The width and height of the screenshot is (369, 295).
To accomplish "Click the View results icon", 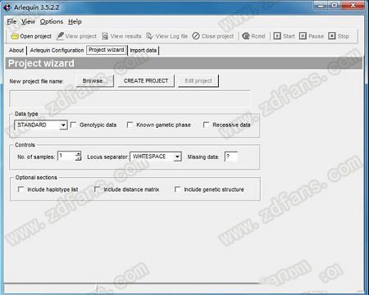I will (105, 36).
